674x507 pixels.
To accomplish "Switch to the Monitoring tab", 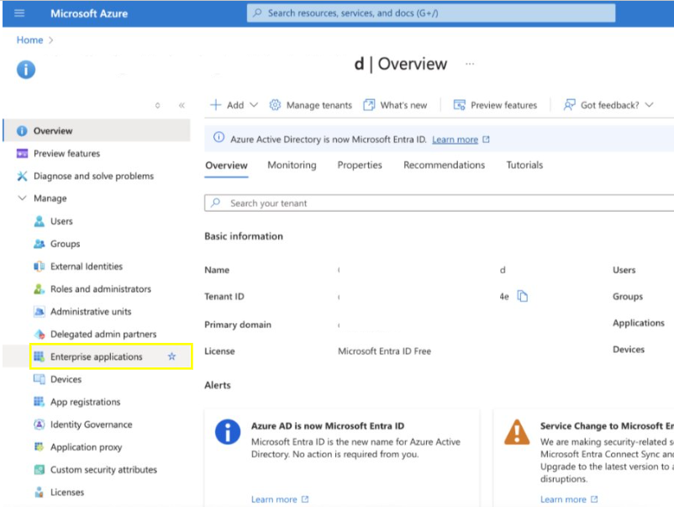I will pos(292,165).
